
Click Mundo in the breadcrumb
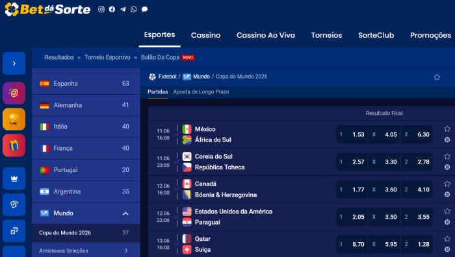pos(201,77)
